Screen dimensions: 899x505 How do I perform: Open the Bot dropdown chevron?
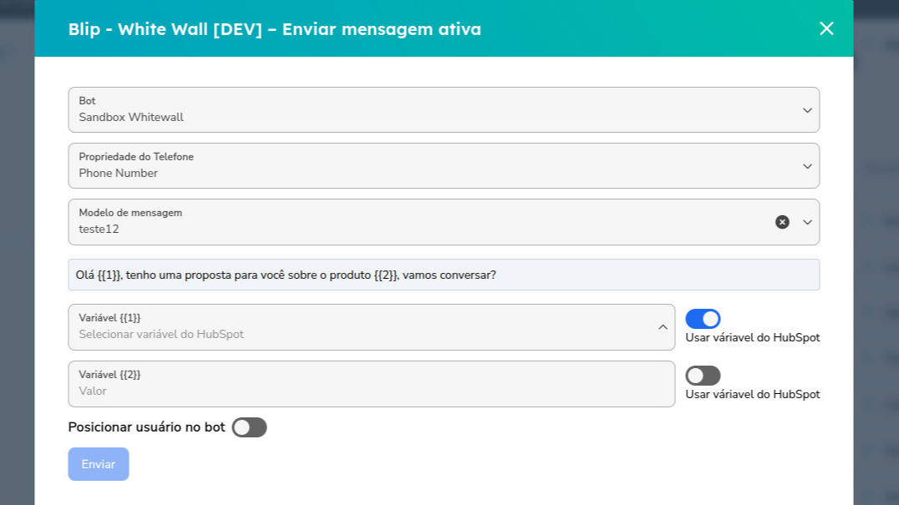807,109
